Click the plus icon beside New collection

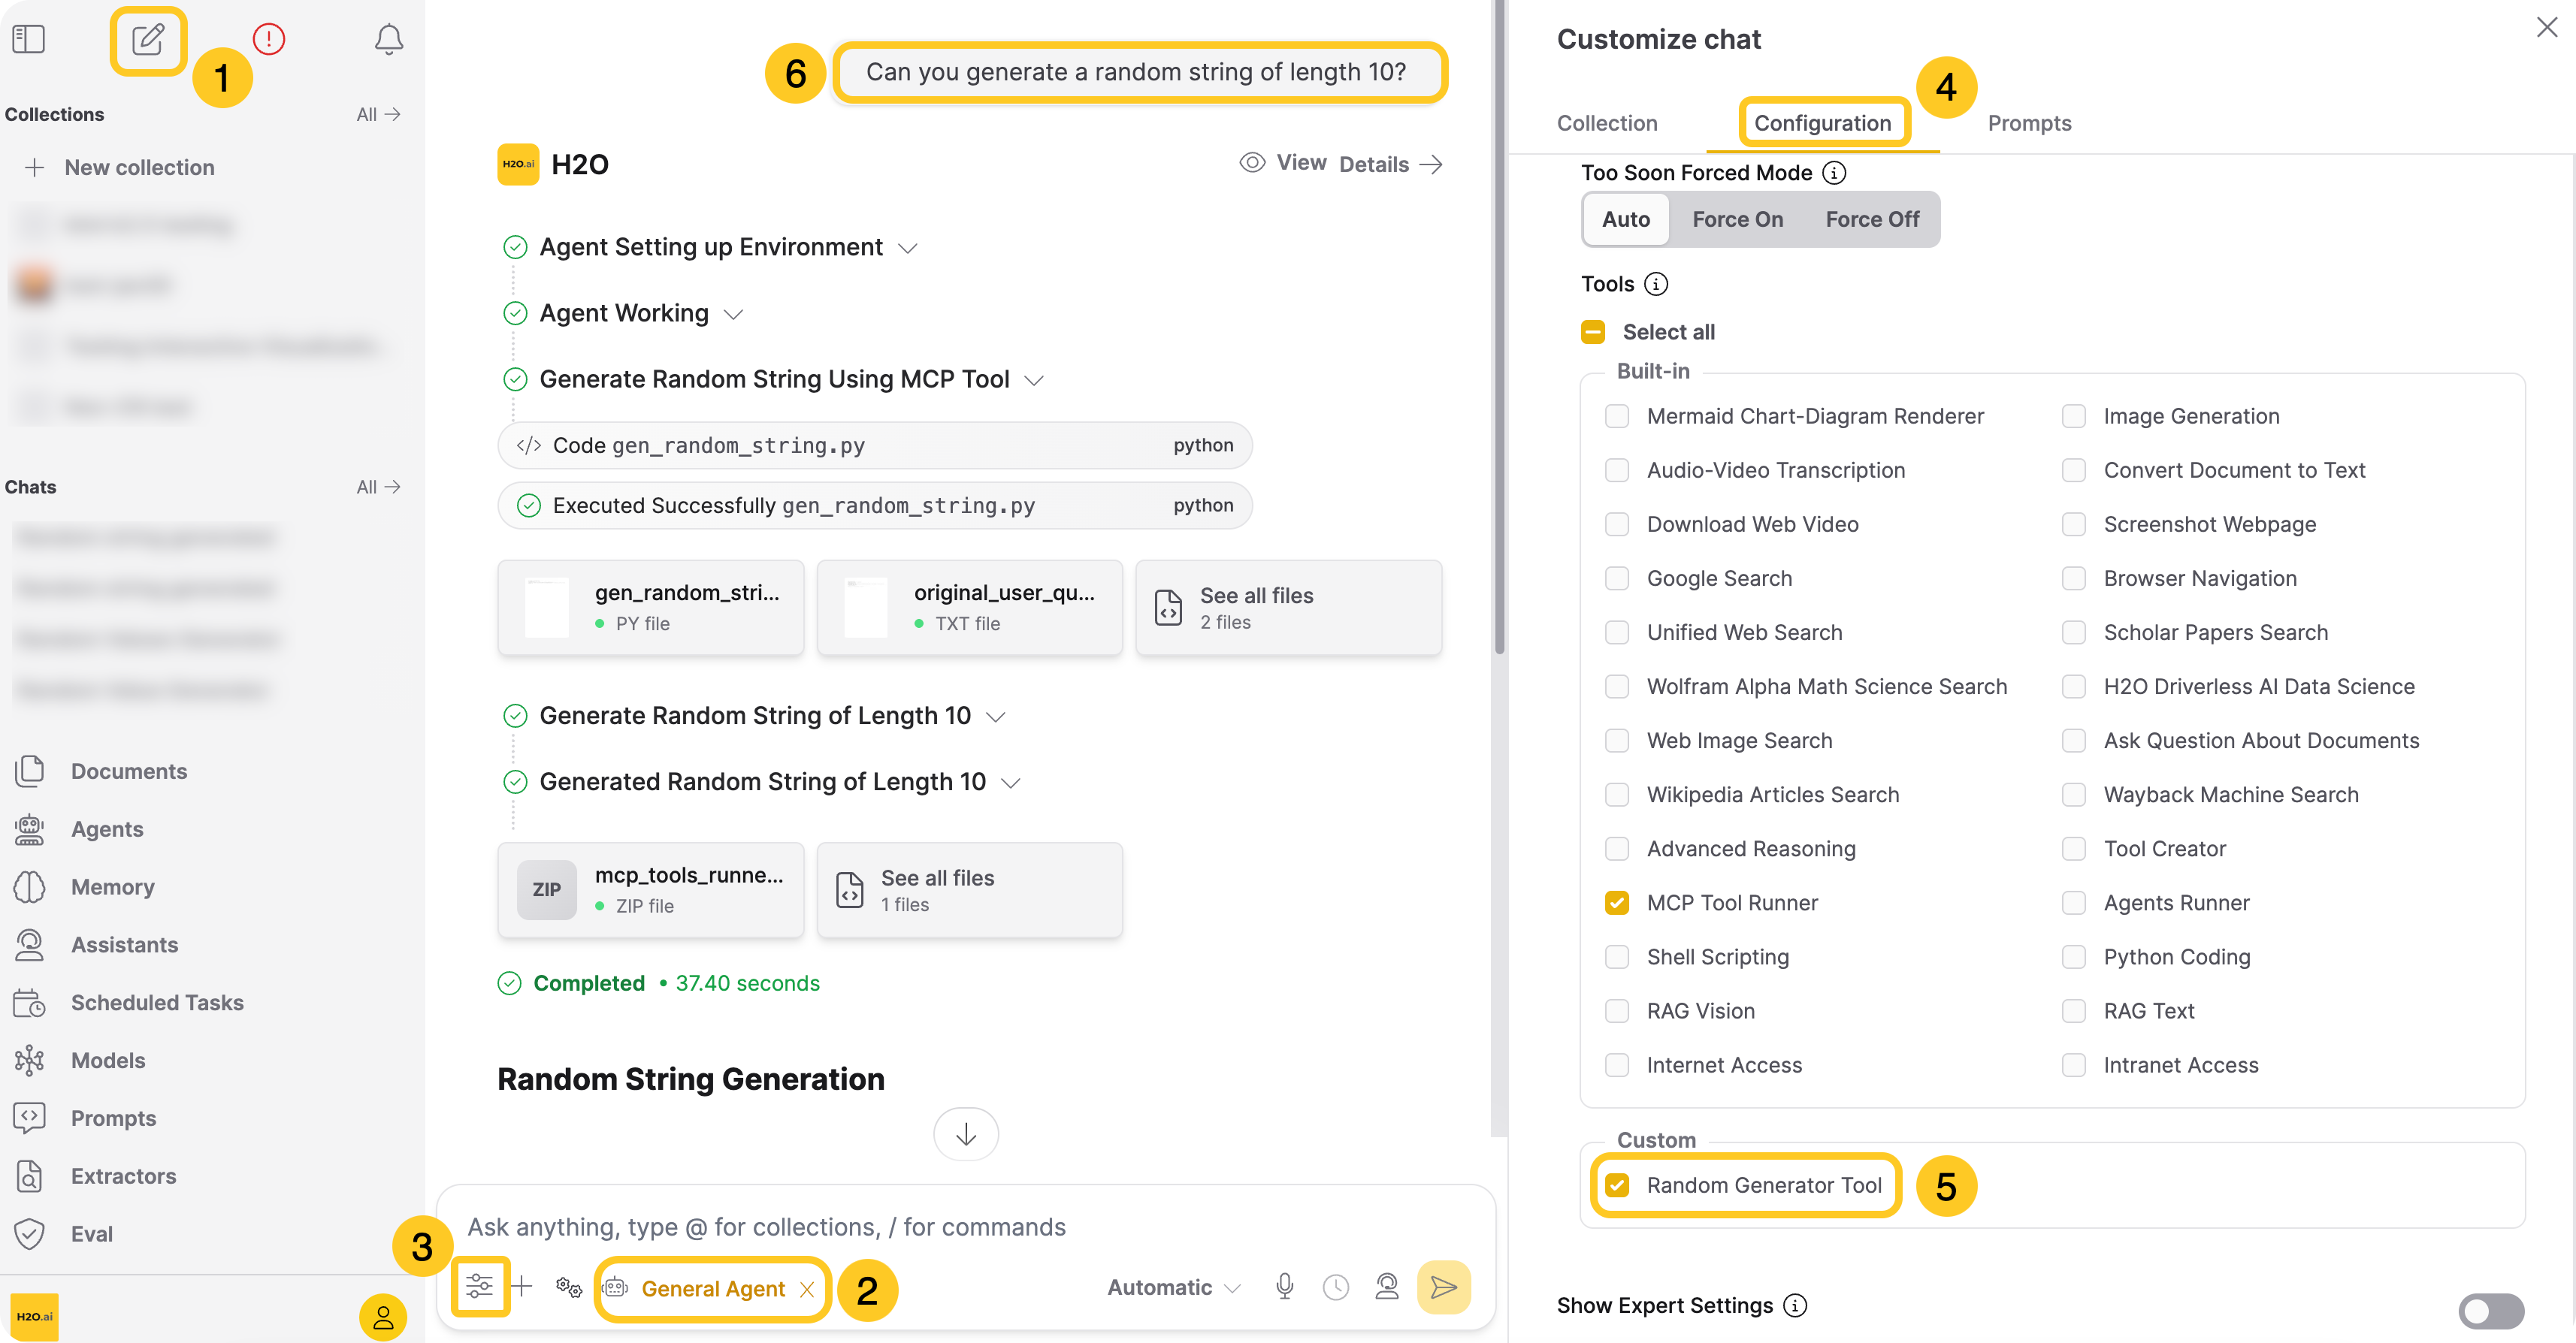point(35,167)
